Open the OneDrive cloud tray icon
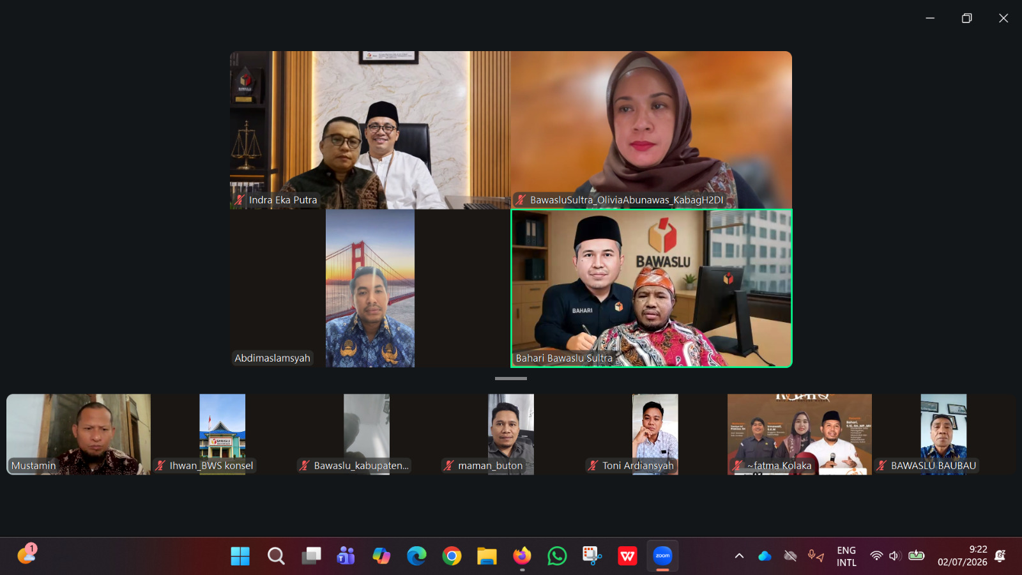The width and height of the screenshot is (1022, 575). click(x=765, y=556)
